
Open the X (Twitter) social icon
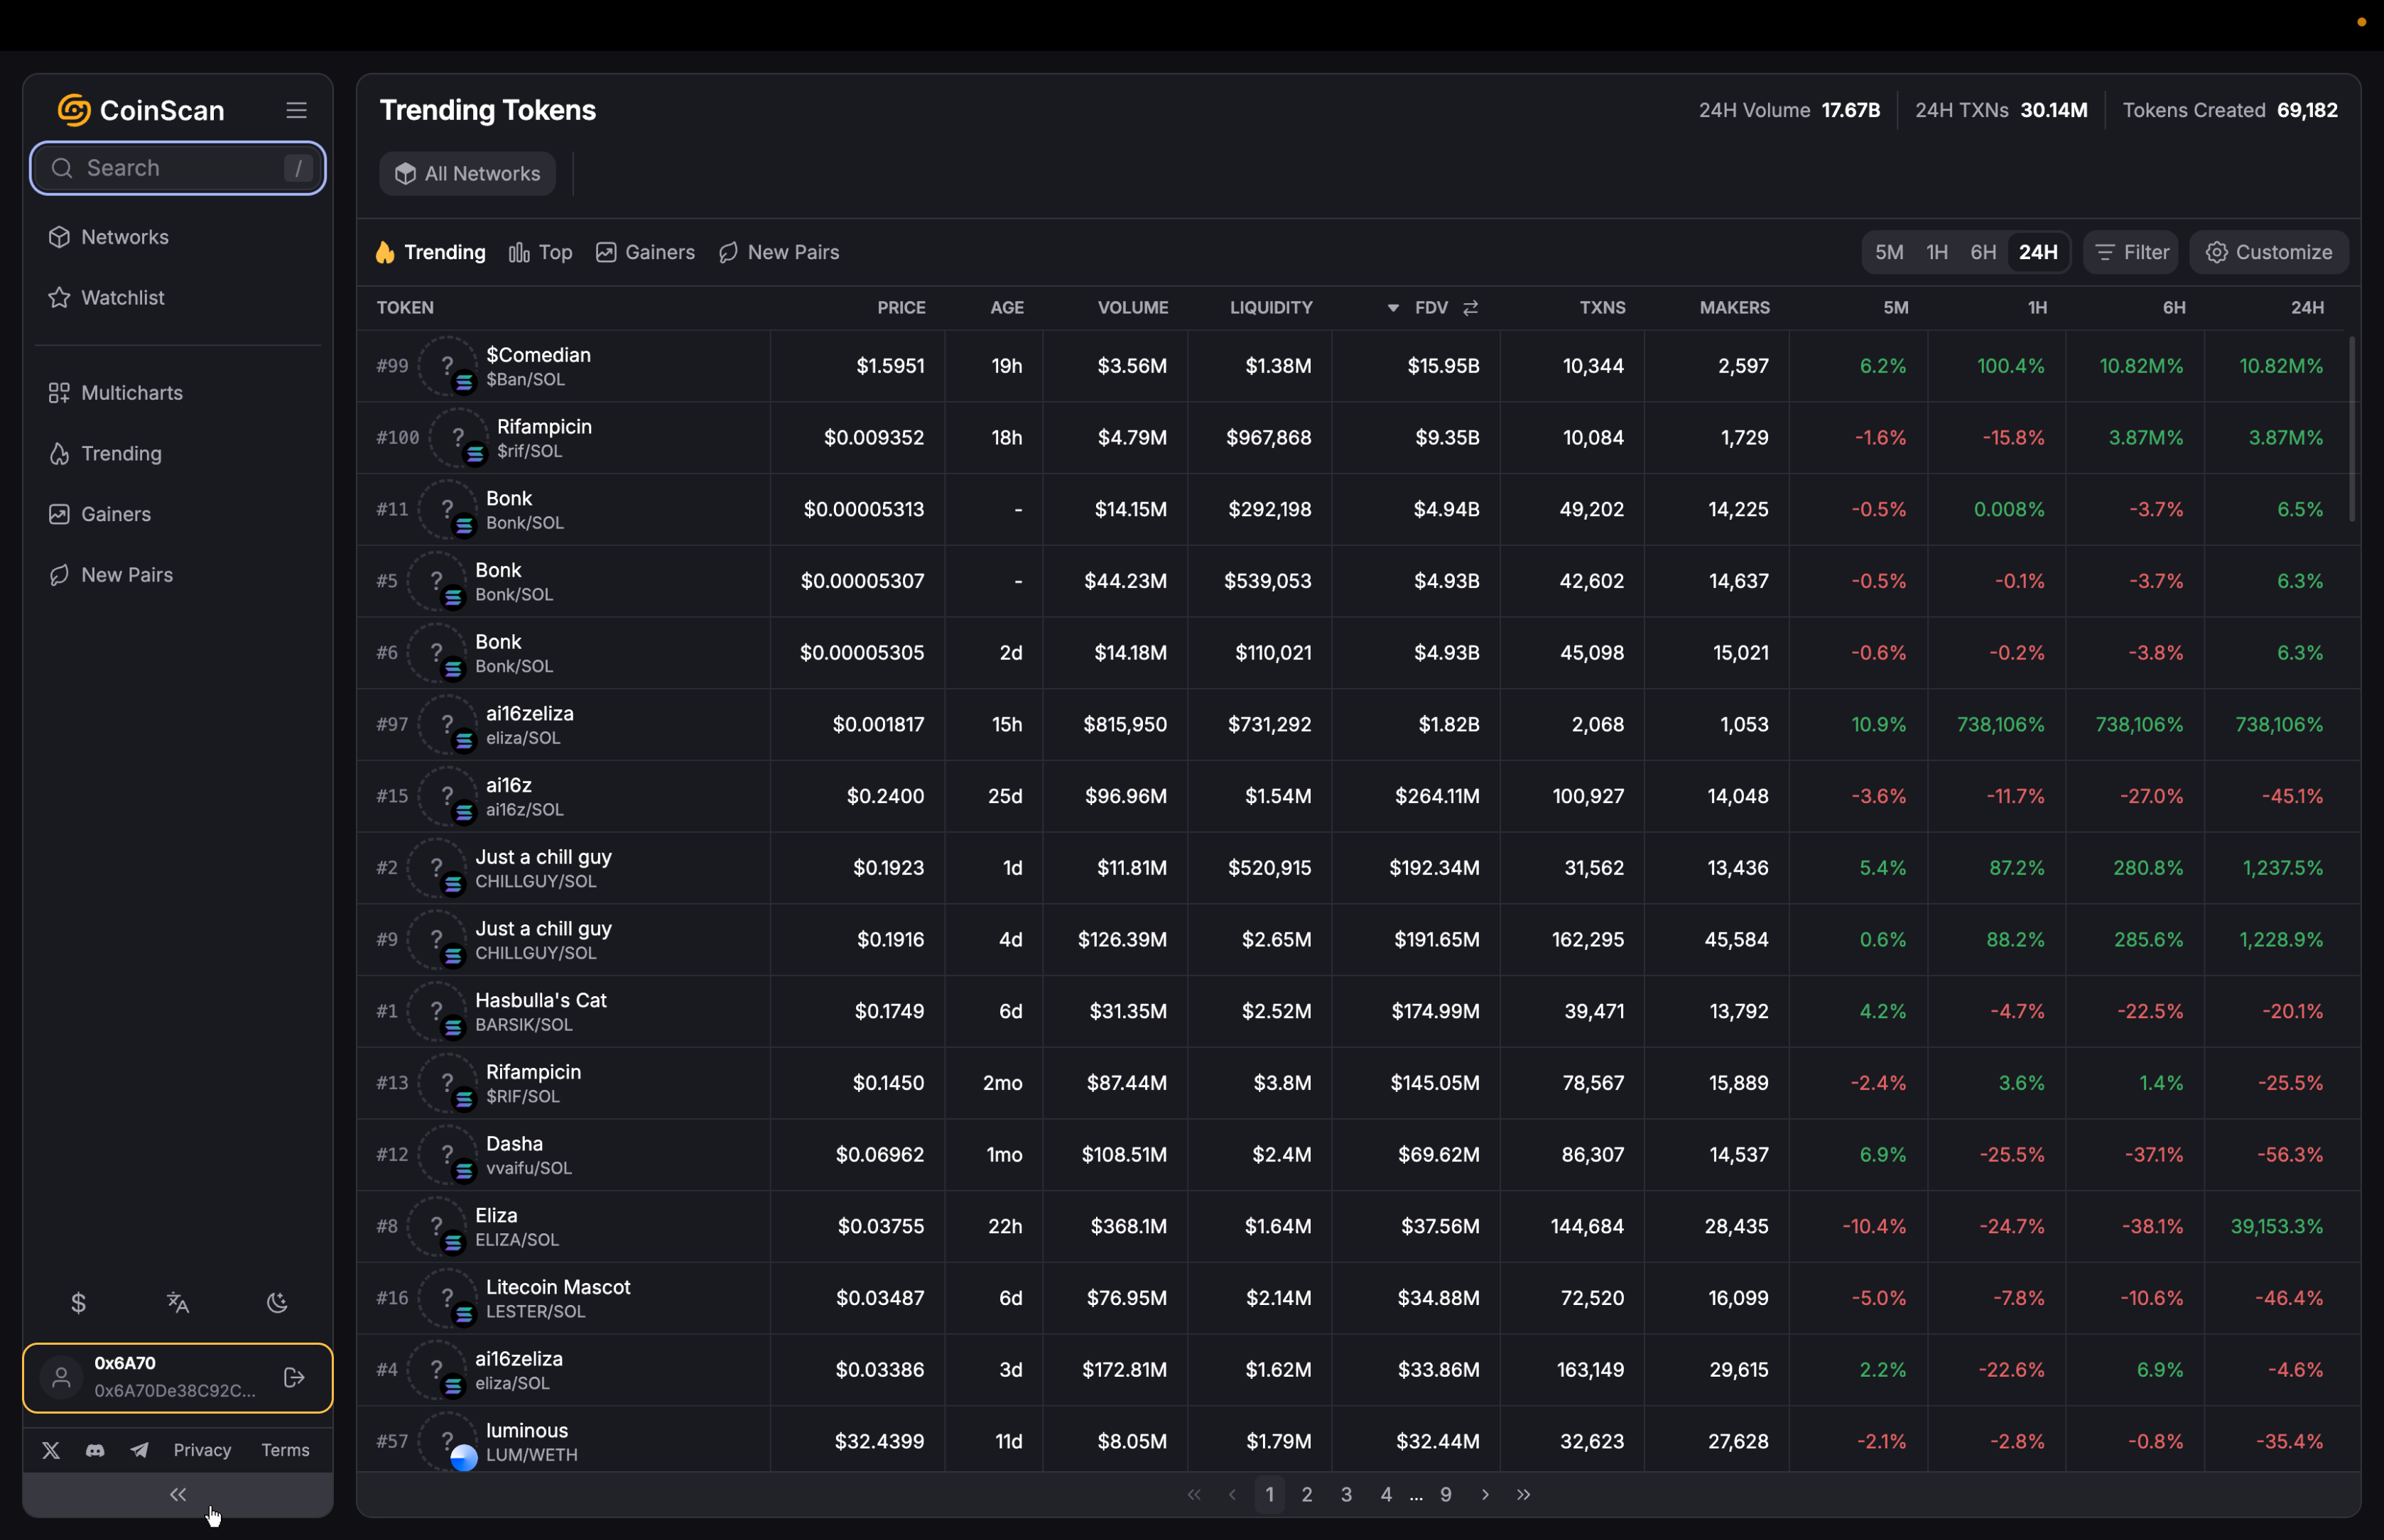pos(51,1450)
